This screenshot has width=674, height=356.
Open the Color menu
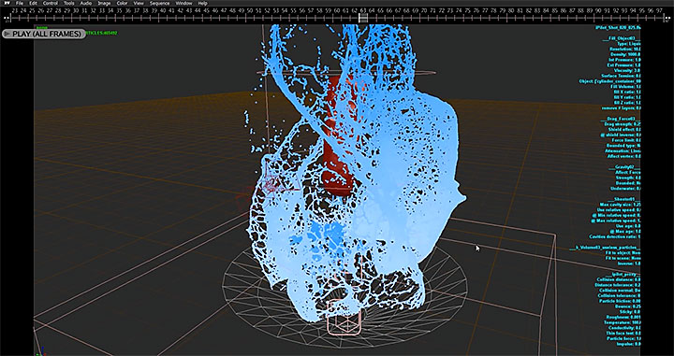[122, 3]
